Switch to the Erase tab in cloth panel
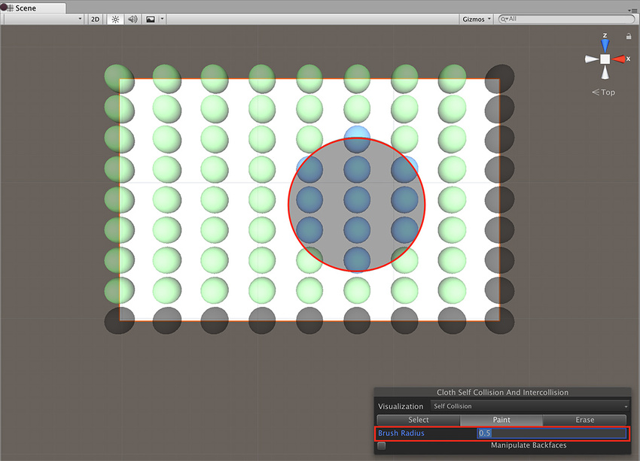Viewport: 640px width, 461px height. point(585,421)
